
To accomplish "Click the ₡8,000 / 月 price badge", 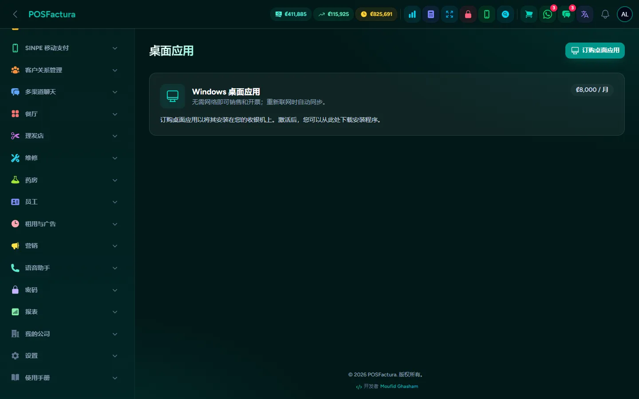I will point(592,90).
